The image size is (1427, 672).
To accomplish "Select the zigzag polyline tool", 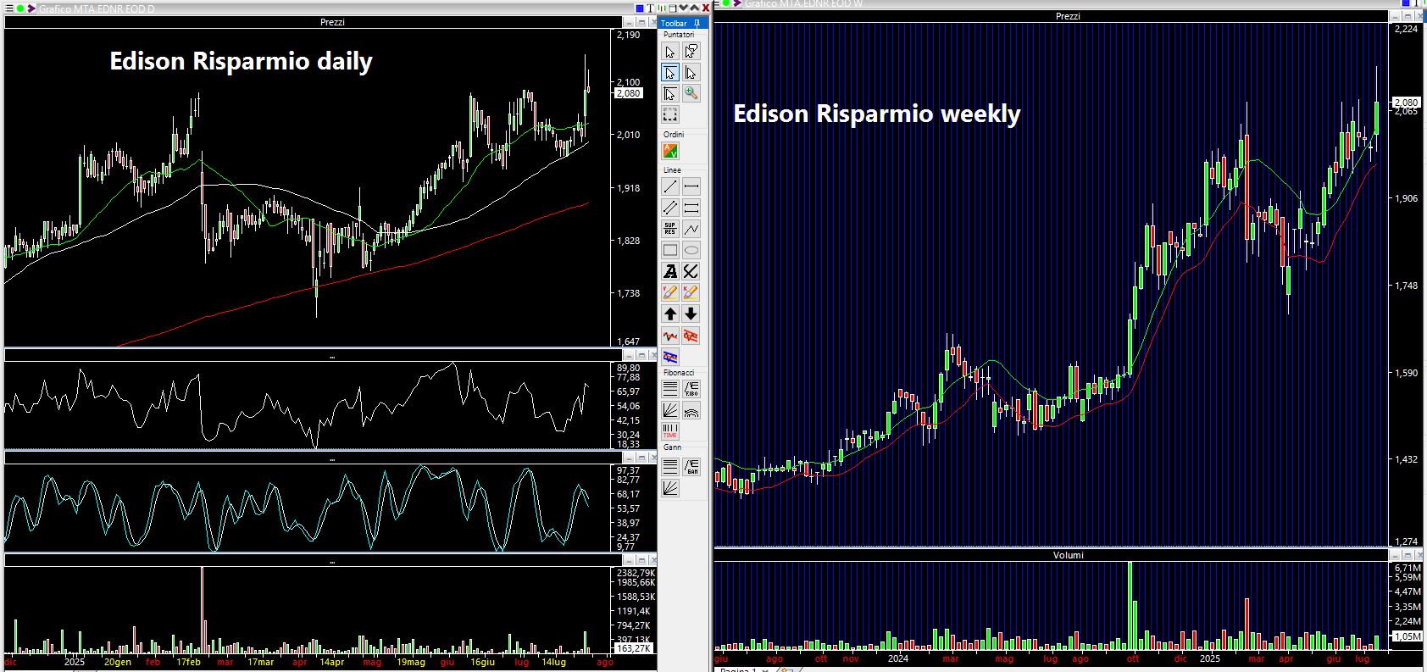I will [691, 229].
